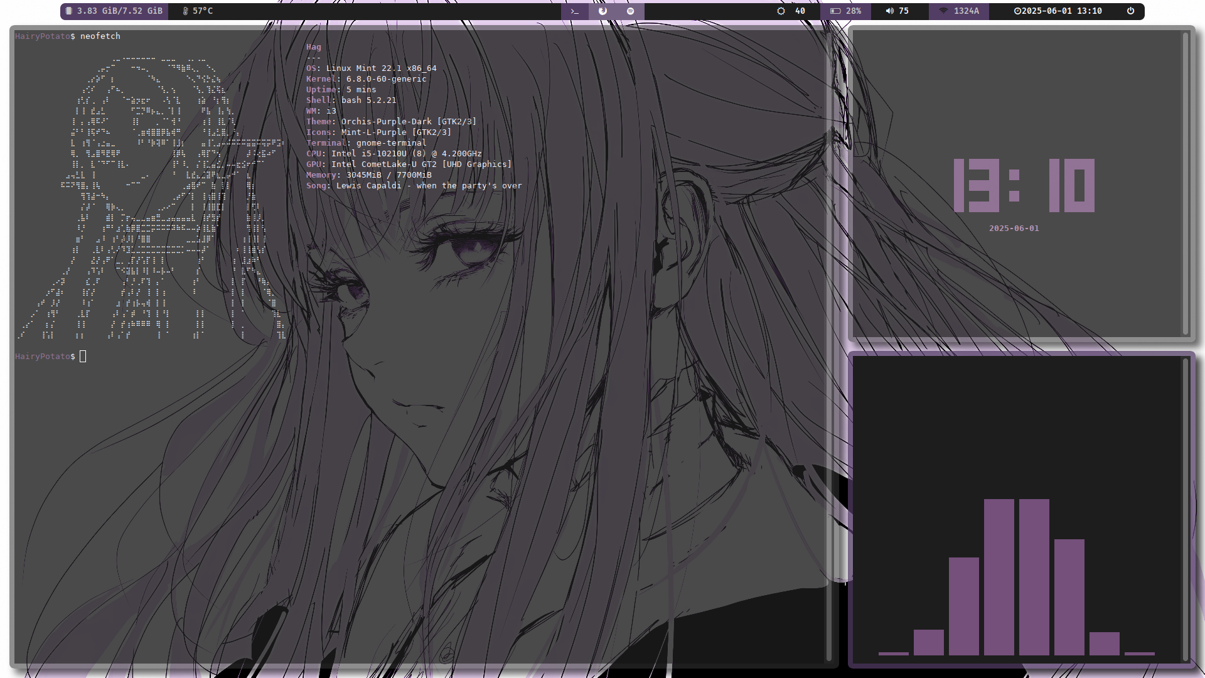Click the memory usage text 3.83 GiB/7.52 GiB
Screen dimensions: 1205x678
(119, 11)
